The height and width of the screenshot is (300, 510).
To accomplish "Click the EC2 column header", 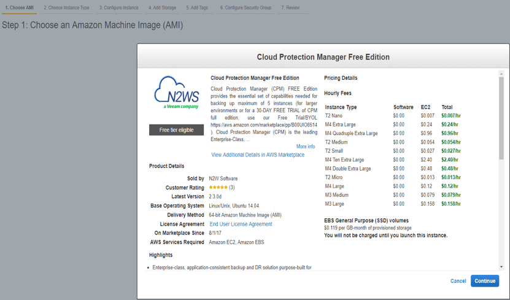I will click(x=425, y=107).
